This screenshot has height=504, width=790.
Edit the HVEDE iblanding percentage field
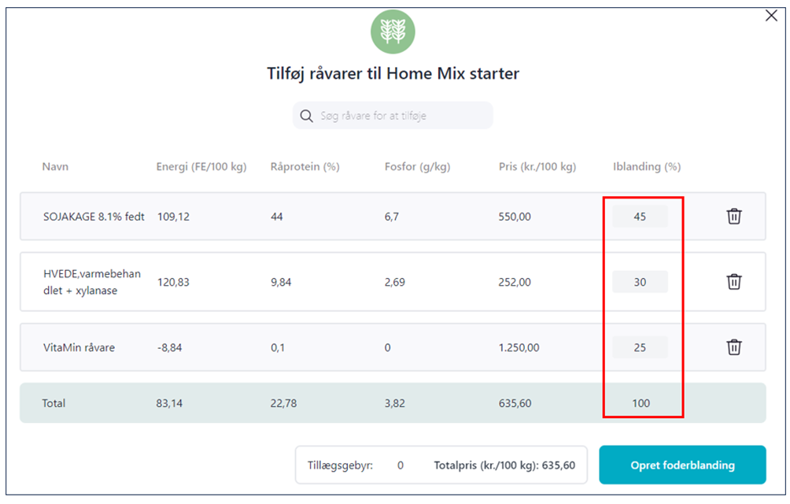point(640,282)
